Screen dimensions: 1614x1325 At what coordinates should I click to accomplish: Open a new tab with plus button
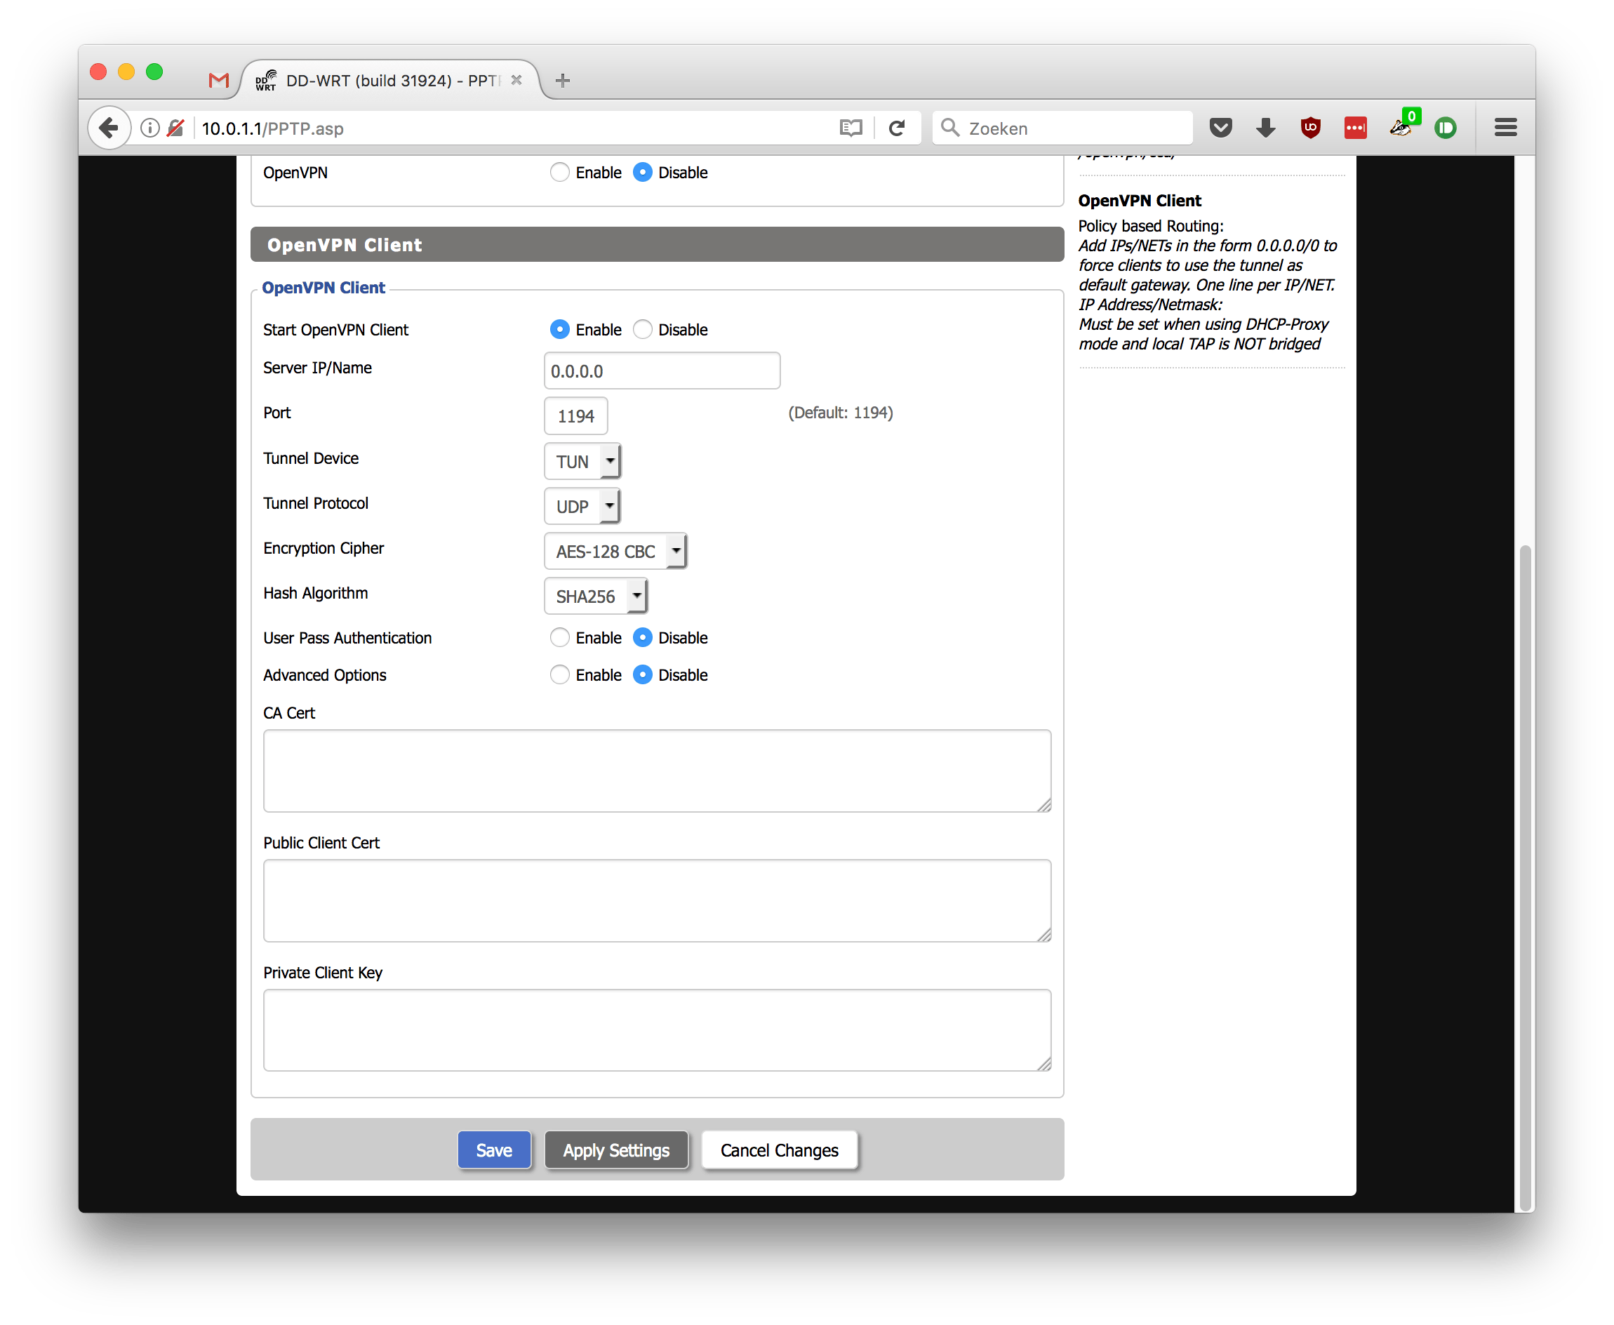click(x=562, y=80)
